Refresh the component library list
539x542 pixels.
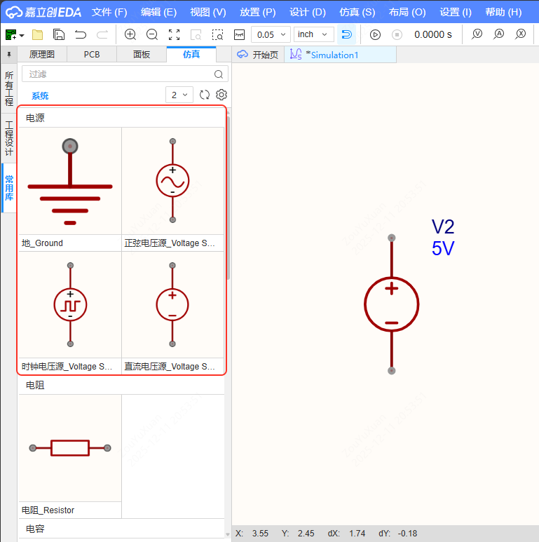point(205,95)
